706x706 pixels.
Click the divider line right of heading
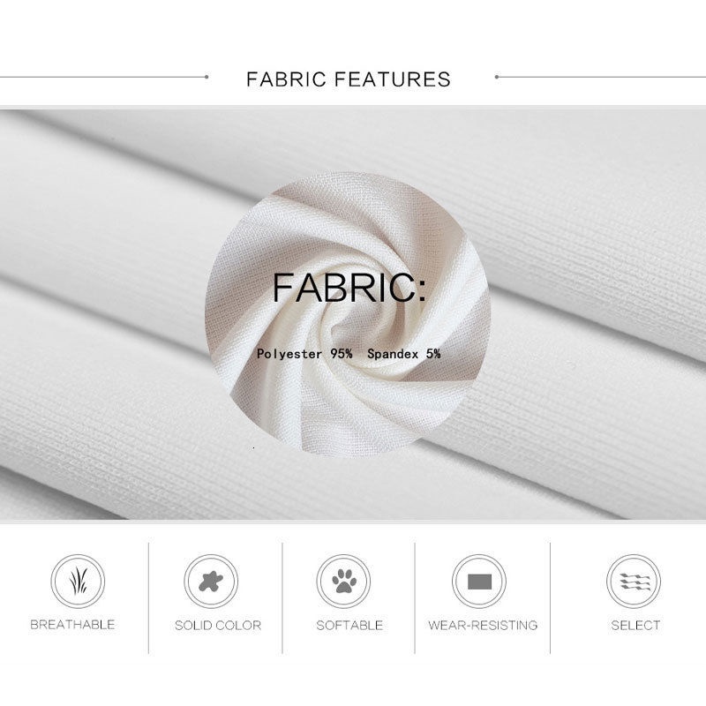coord(600,77)
